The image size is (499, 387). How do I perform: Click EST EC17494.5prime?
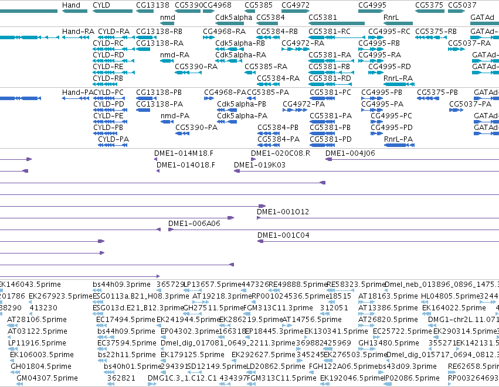pyautogui.click(x=125, y=320)
